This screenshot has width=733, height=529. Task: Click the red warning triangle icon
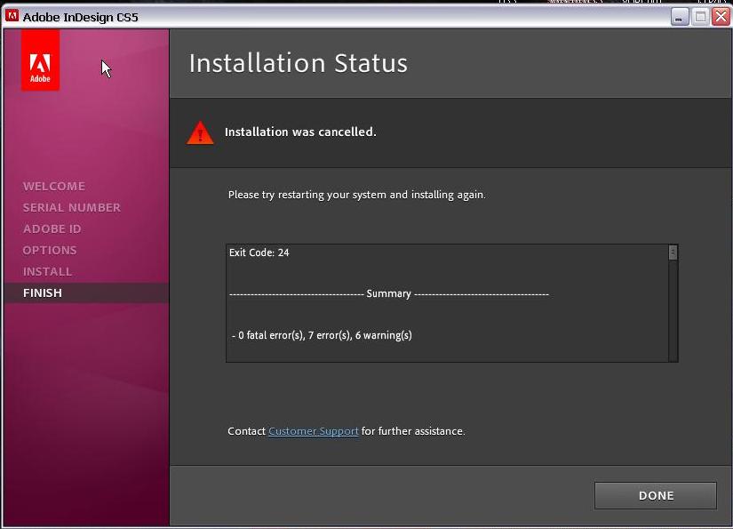click(x=200, y=132)
